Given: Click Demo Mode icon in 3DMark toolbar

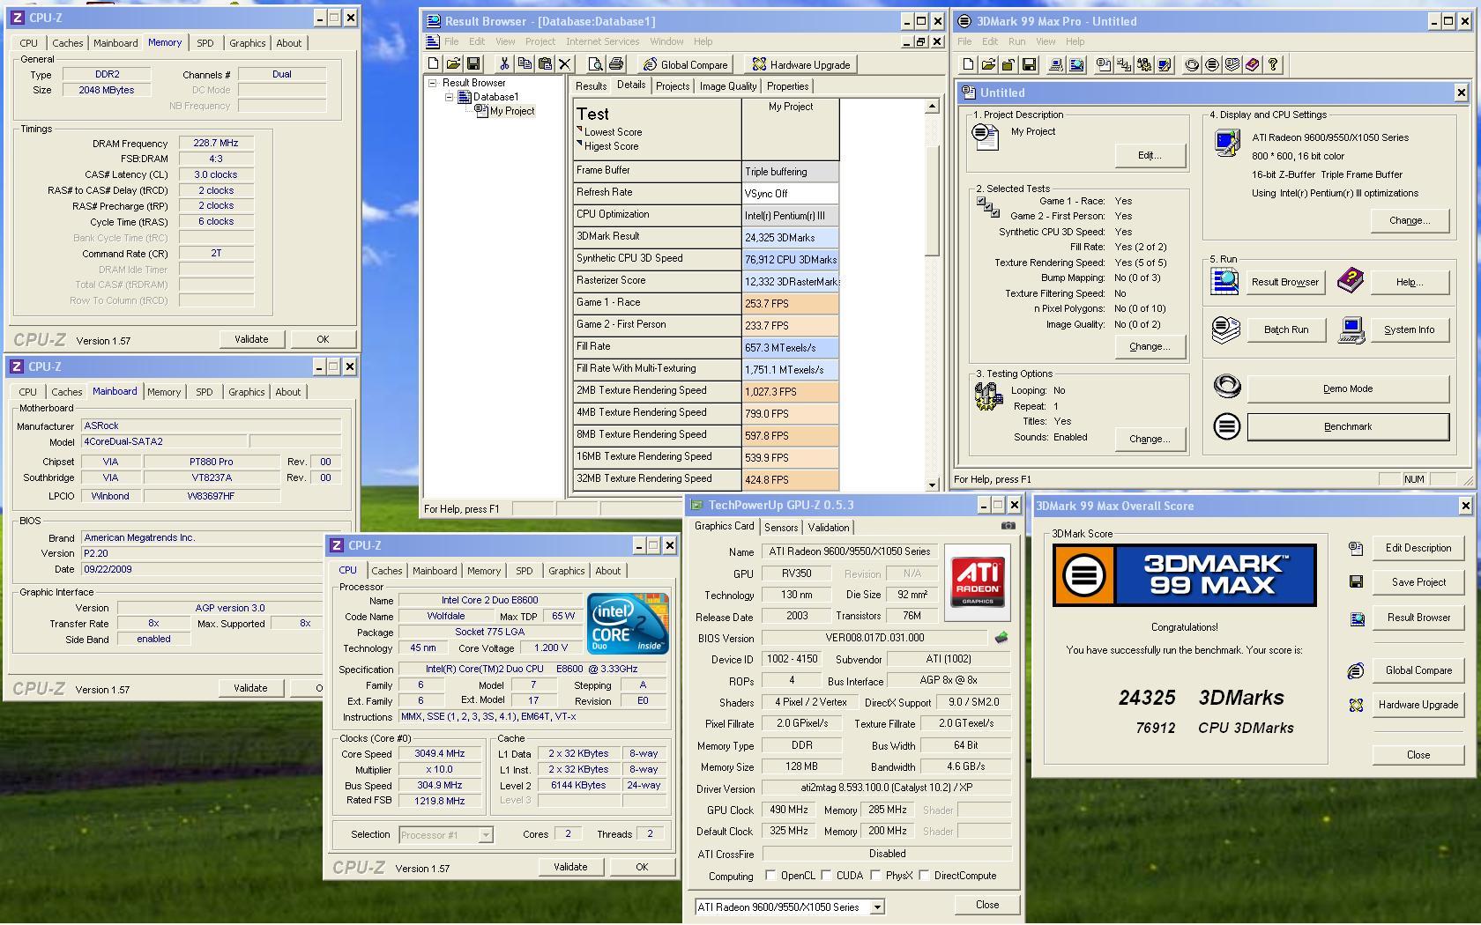Looking at the screenshot, I should (x=1192, y=64).
